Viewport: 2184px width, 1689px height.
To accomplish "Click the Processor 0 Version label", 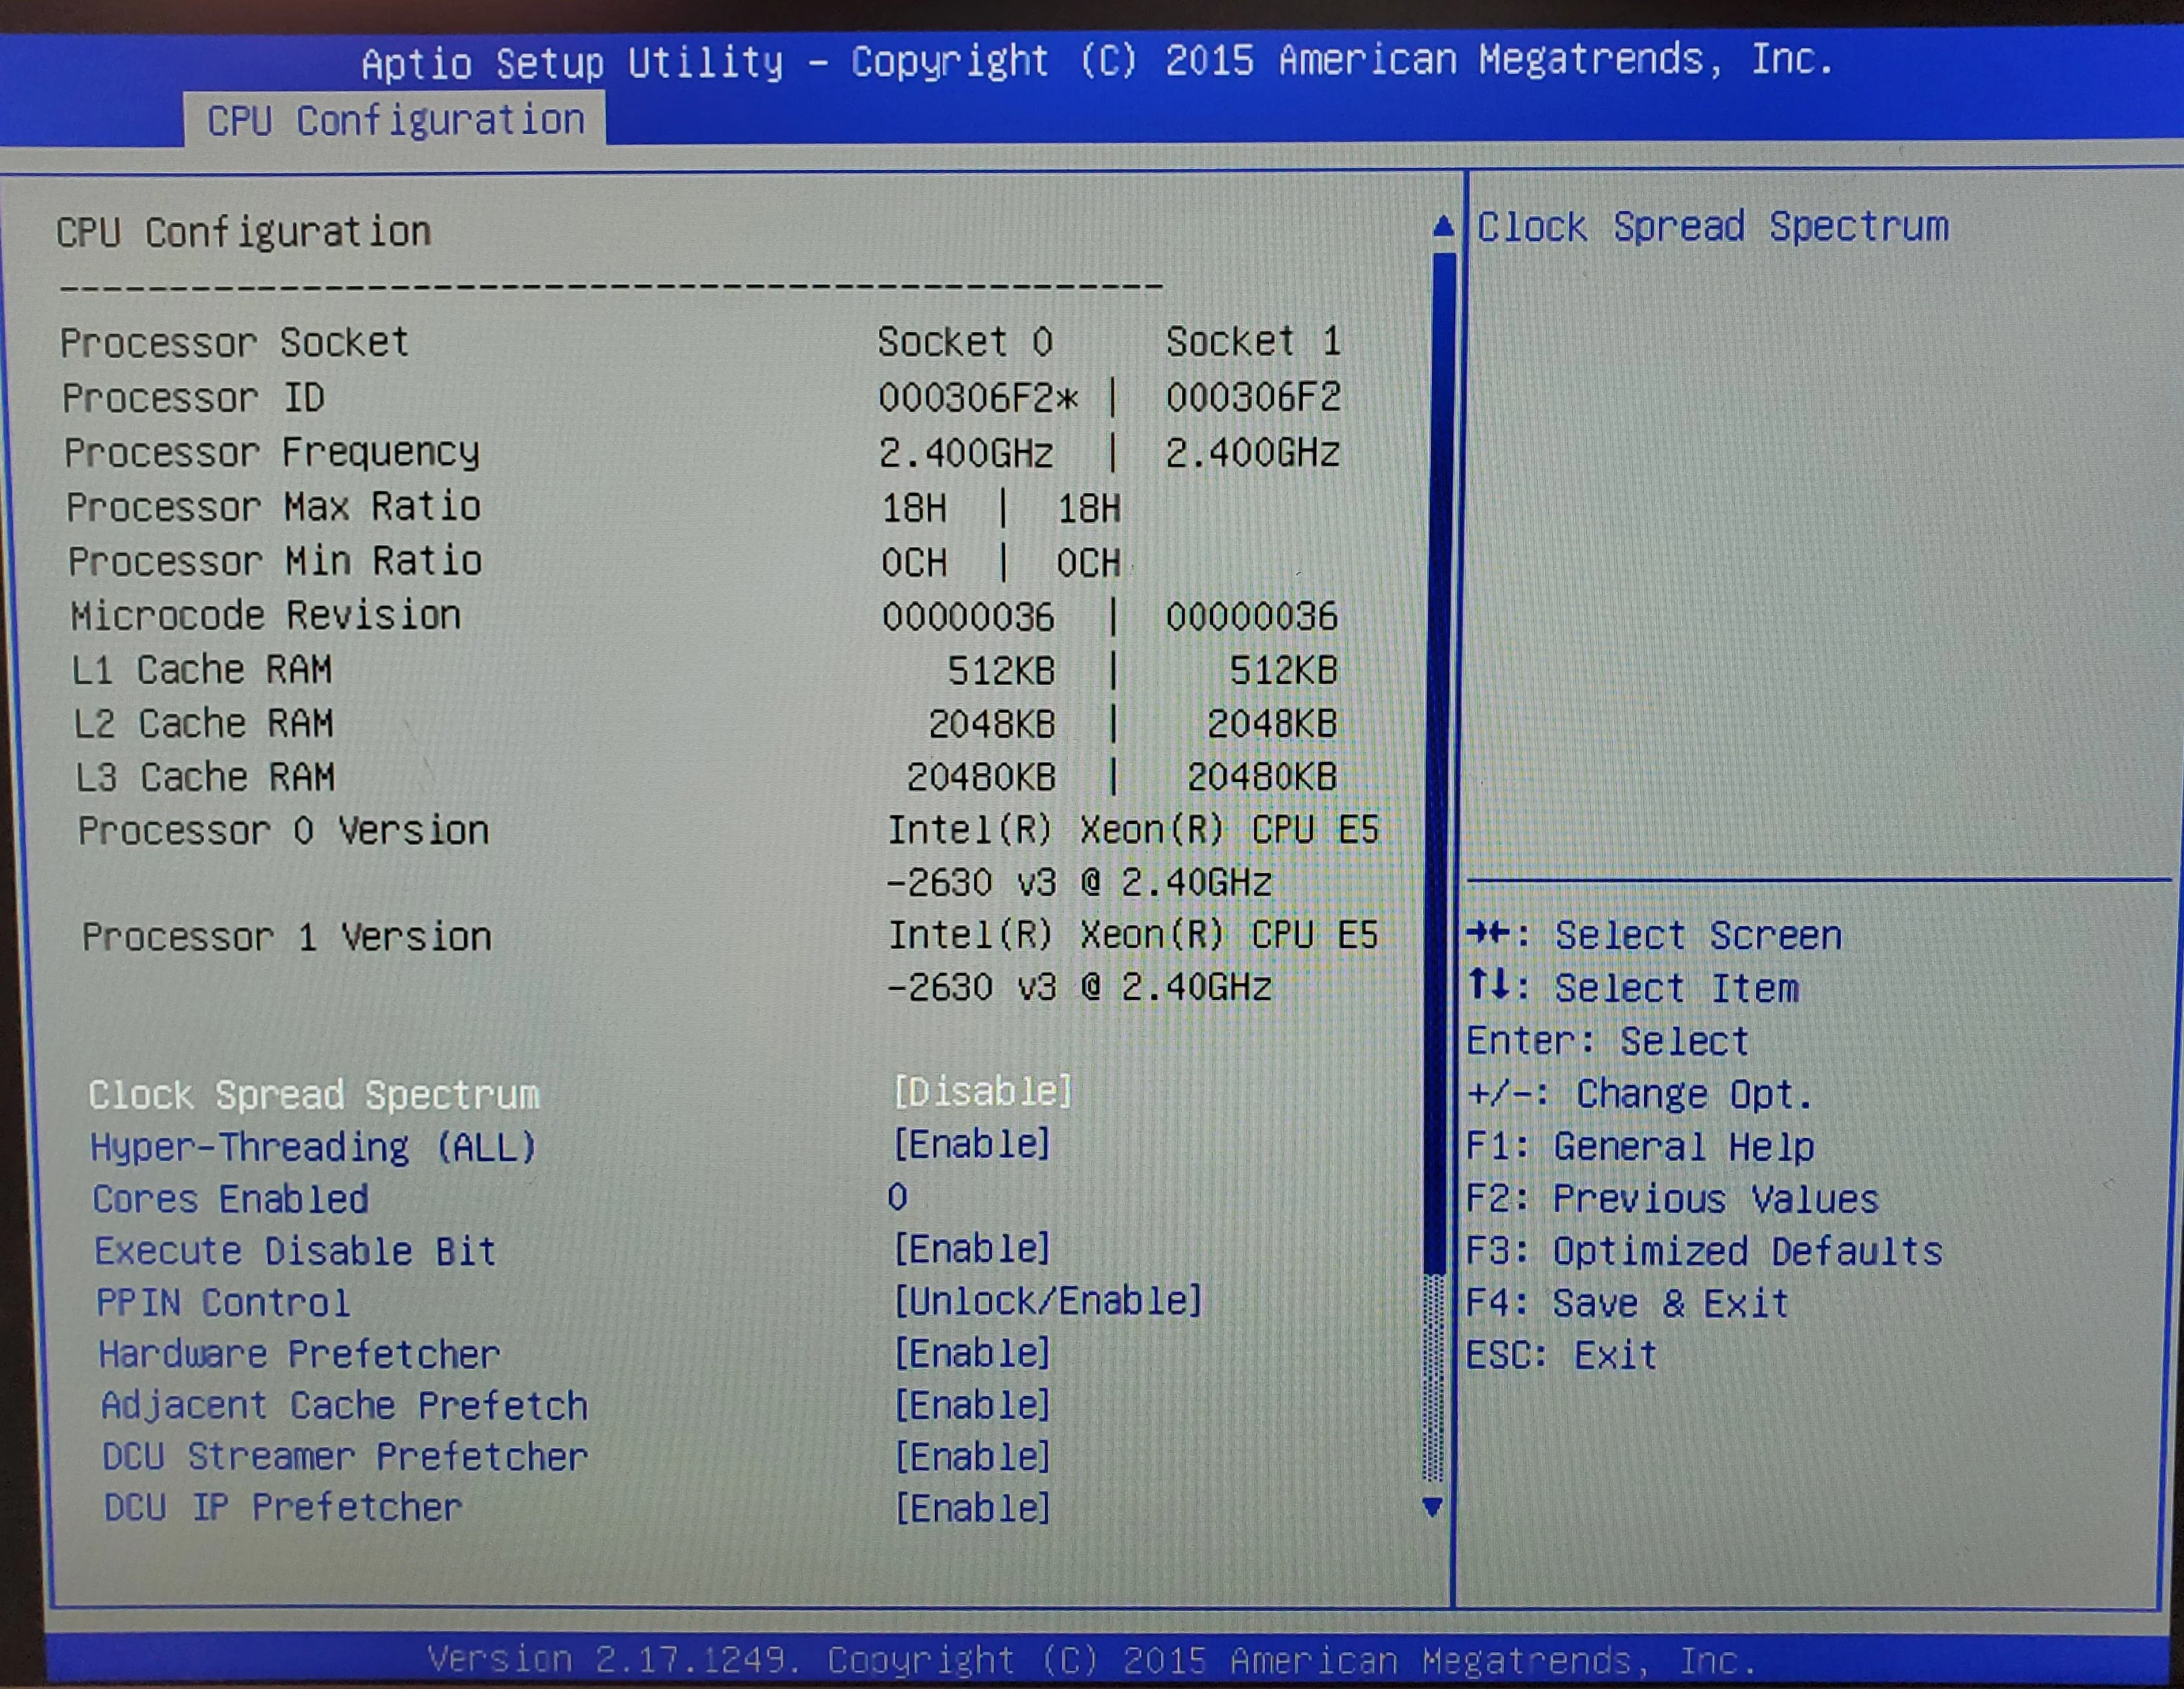I will pyautogui.click(x=284, y=831).
